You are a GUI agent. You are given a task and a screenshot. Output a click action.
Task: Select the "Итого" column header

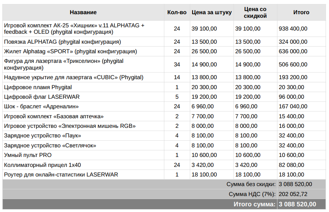tap(301, 12)
